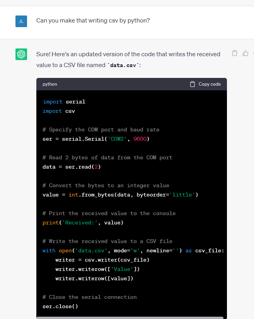Click the 'Write the received value' comment
254x319 pixels.
(x=107, y=241)
